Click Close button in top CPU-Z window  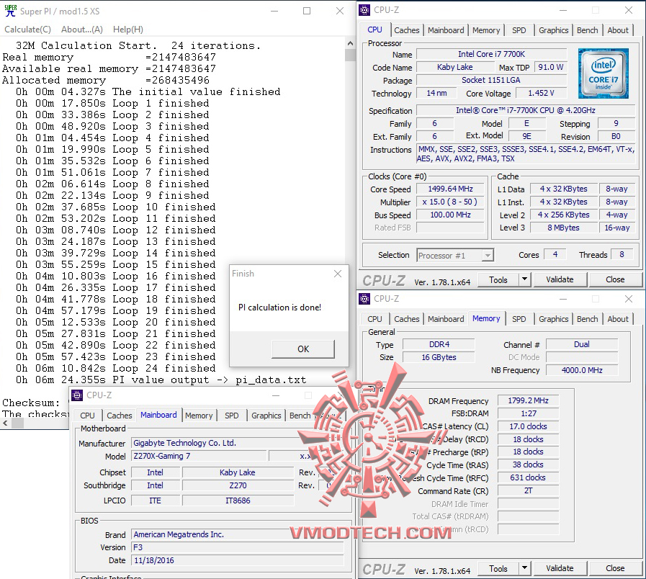point(615,279)
